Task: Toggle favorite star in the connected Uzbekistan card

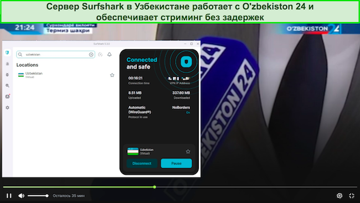Action: (x=188, y=152)
